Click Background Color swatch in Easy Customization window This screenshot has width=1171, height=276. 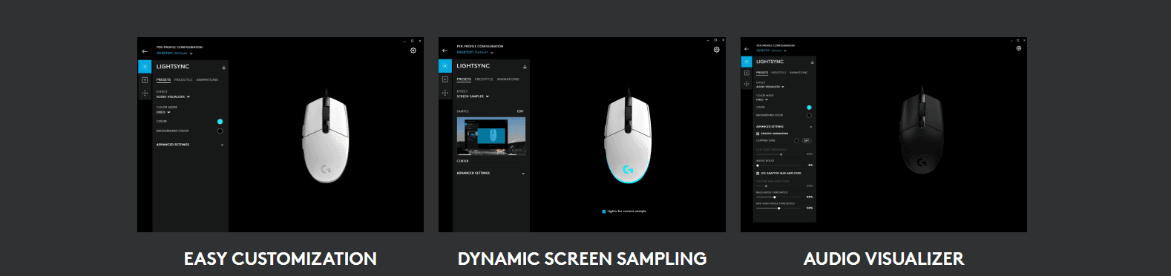[220, 131]
